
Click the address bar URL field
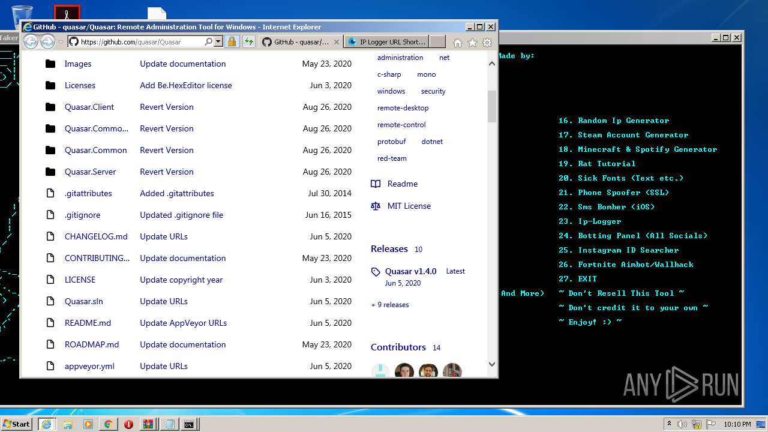click(141, 42)
